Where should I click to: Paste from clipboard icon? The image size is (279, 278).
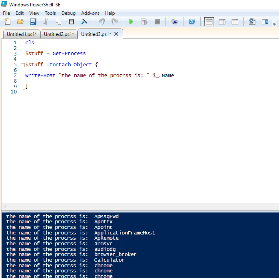(x=72, y=22)
